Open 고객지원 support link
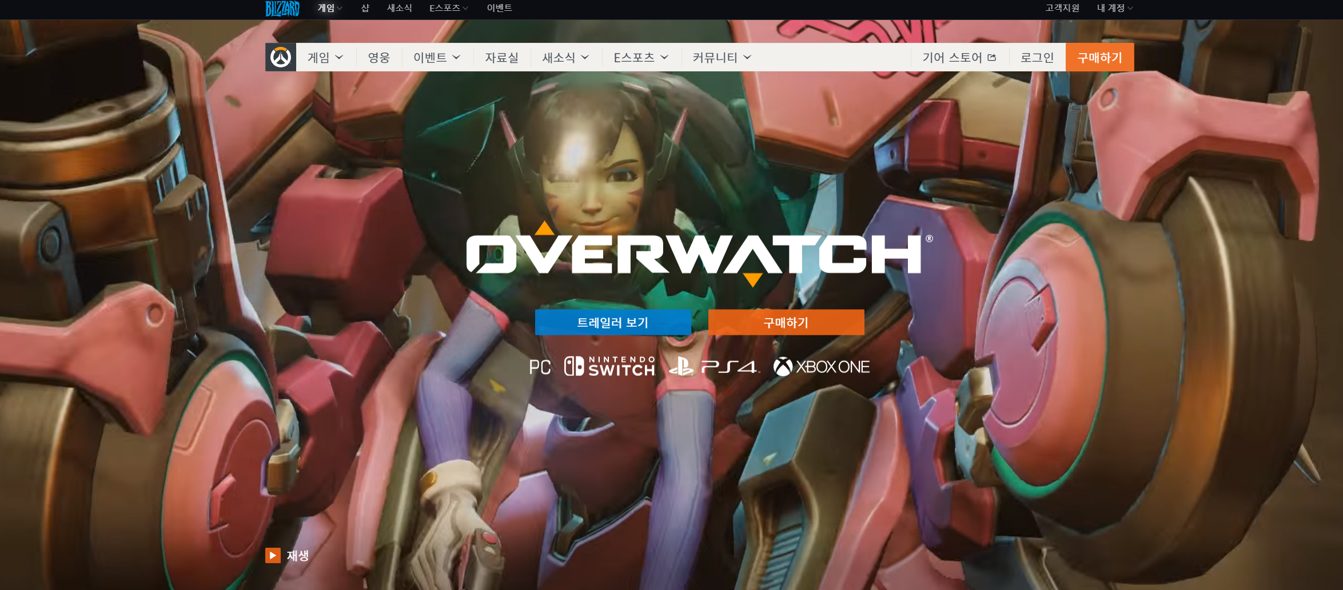This screenshot has height=590, width=1343. coord(1062,8)
